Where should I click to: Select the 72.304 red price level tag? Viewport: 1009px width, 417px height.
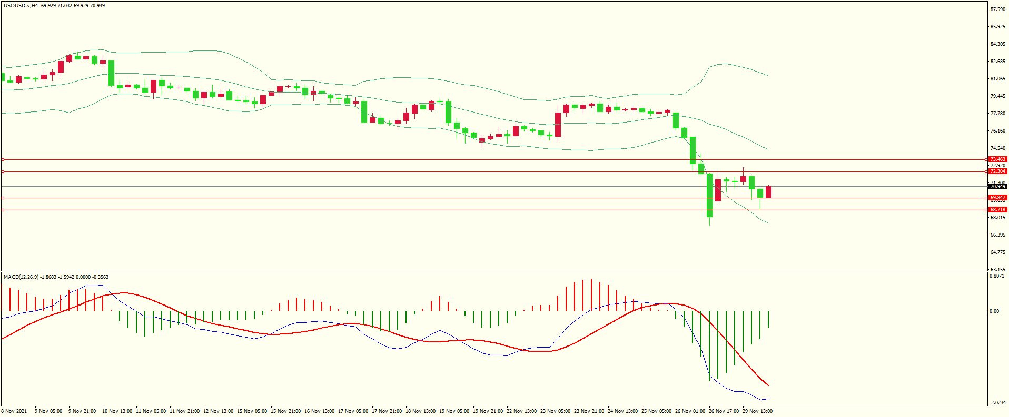click(997, 171)
